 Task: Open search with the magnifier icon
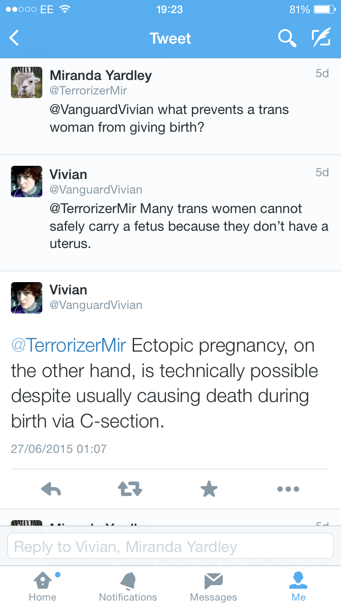pos(287,39)
